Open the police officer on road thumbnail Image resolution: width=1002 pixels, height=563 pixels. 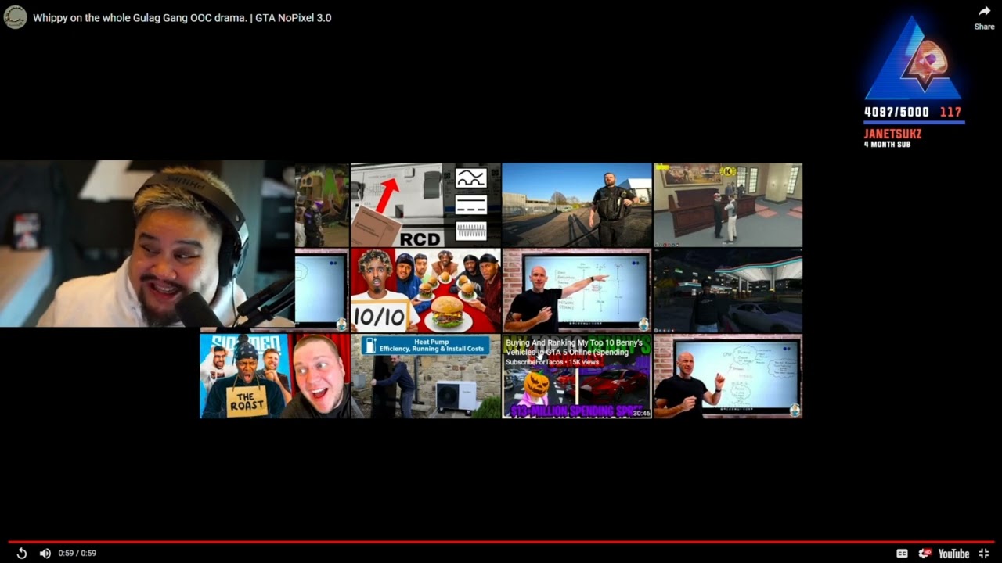pyautogui.click(x=577, y=205)
